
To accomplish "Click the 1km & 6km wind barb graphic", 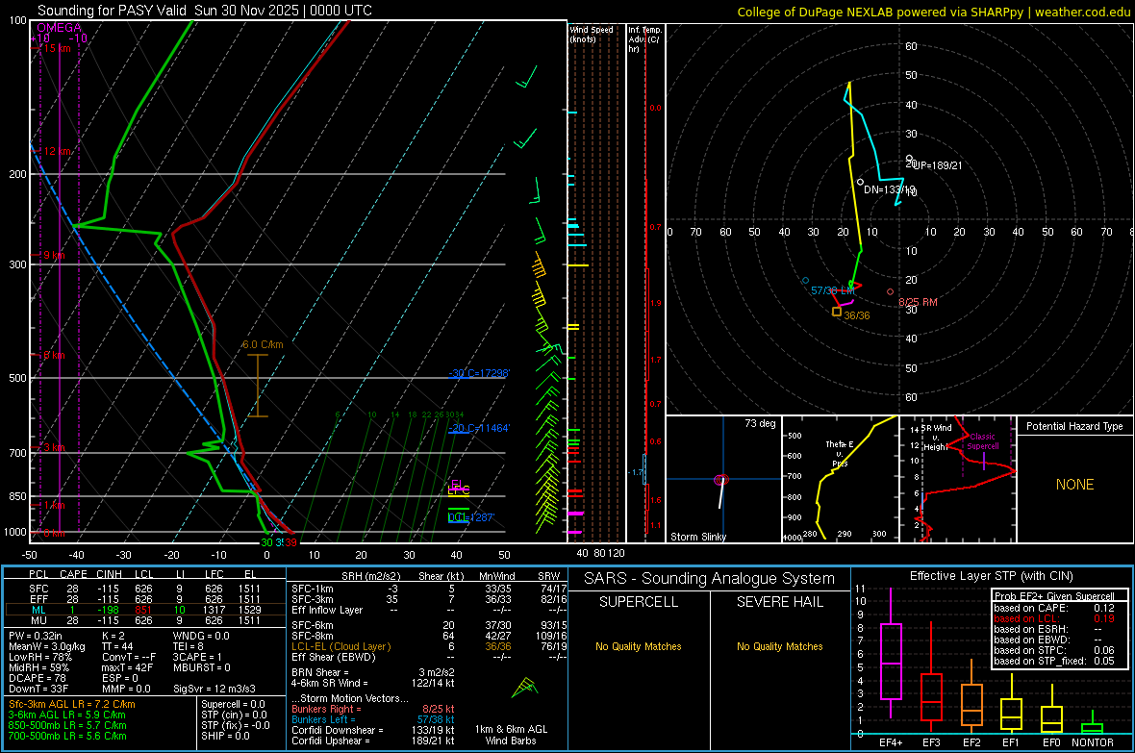I will [525, 687].
